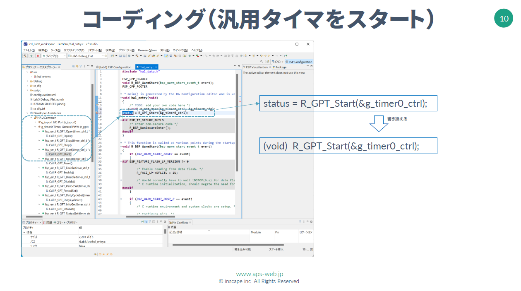Image resolution: width=521 pixels, height=291 pixels.
Task: Expand the hal_entry.c tree node
Action: point(31,77)
